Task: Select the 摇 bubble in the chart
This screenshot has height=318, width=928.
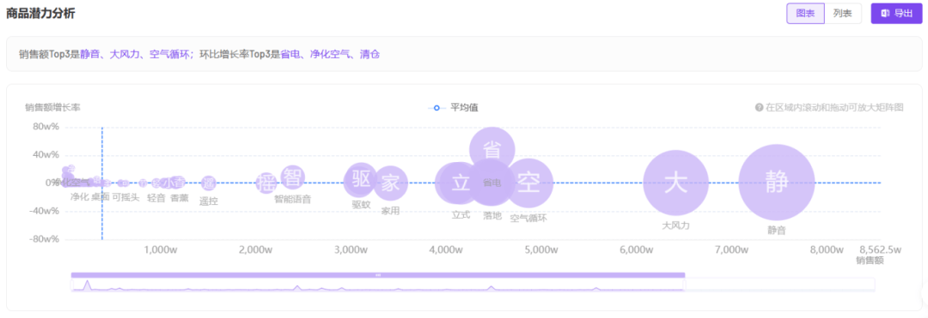Action: point(266,183)
